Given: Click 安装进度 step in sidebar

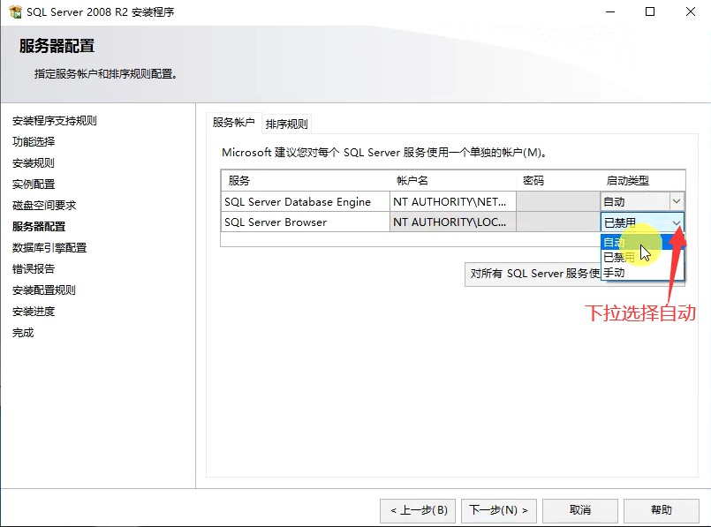Looking at the screenshot, I should pos(34,312).
